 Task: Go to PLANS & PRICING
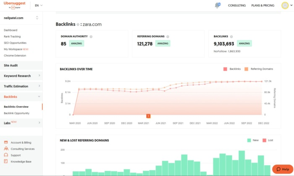pyautogui.click(x=262, y=5)
